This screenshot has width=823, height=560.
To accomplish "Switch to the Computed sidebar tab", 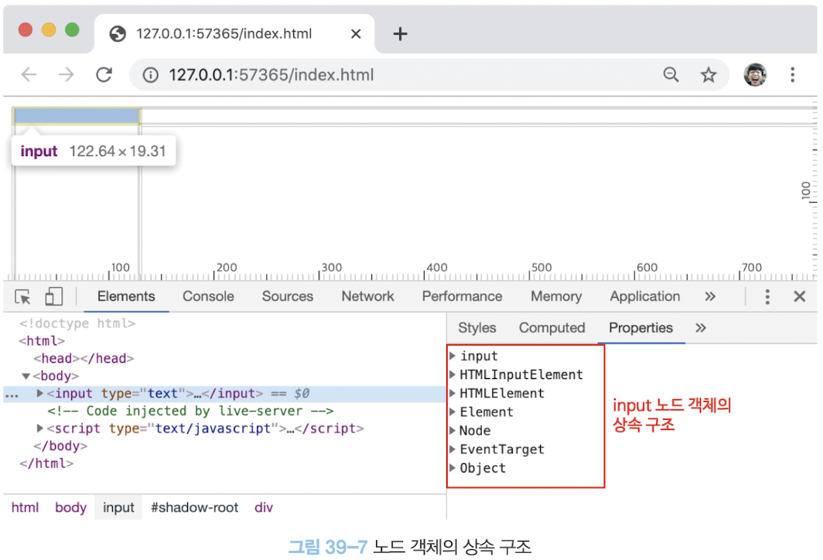I will (x=552, y=328).
